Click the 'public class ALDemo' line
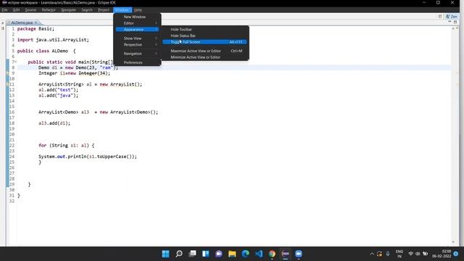 pos(46,51)
